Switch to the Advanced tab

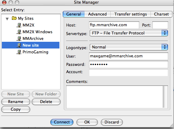tap(97, 14)
